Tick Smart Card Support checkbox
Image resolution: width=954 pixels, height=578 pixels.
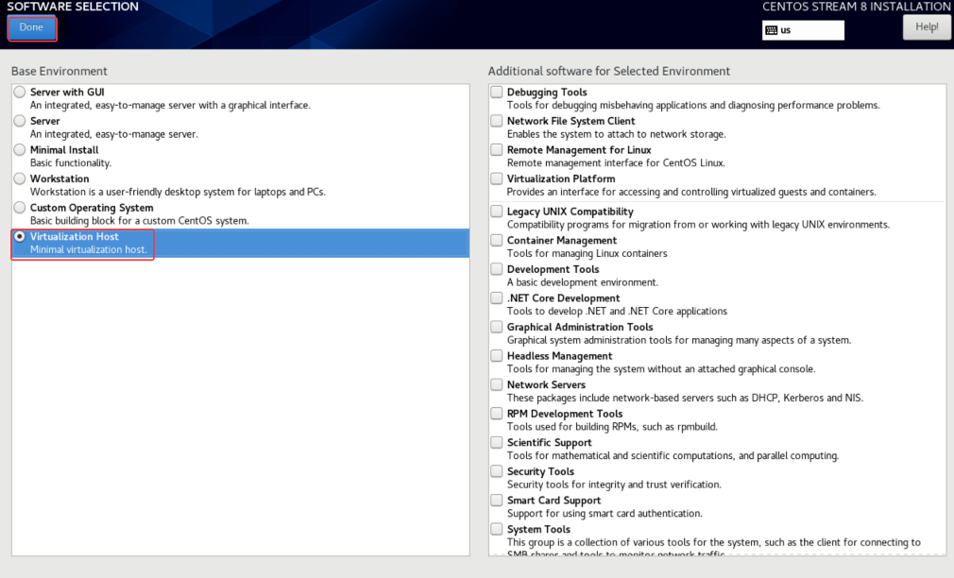(x=497, y=501)
